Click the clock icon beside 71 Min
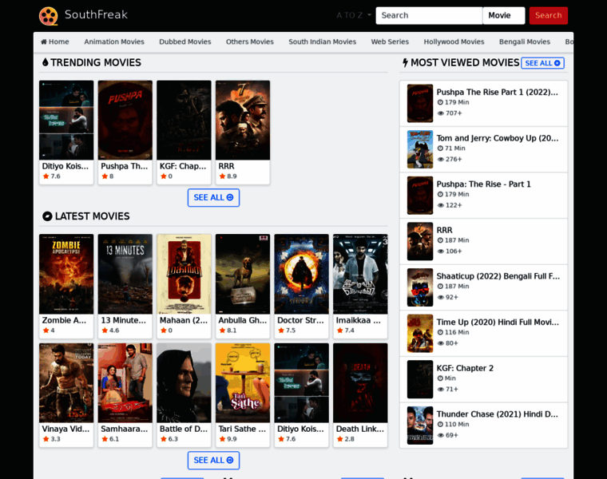The width and height of the screenshot is (607, 479). 440,148
